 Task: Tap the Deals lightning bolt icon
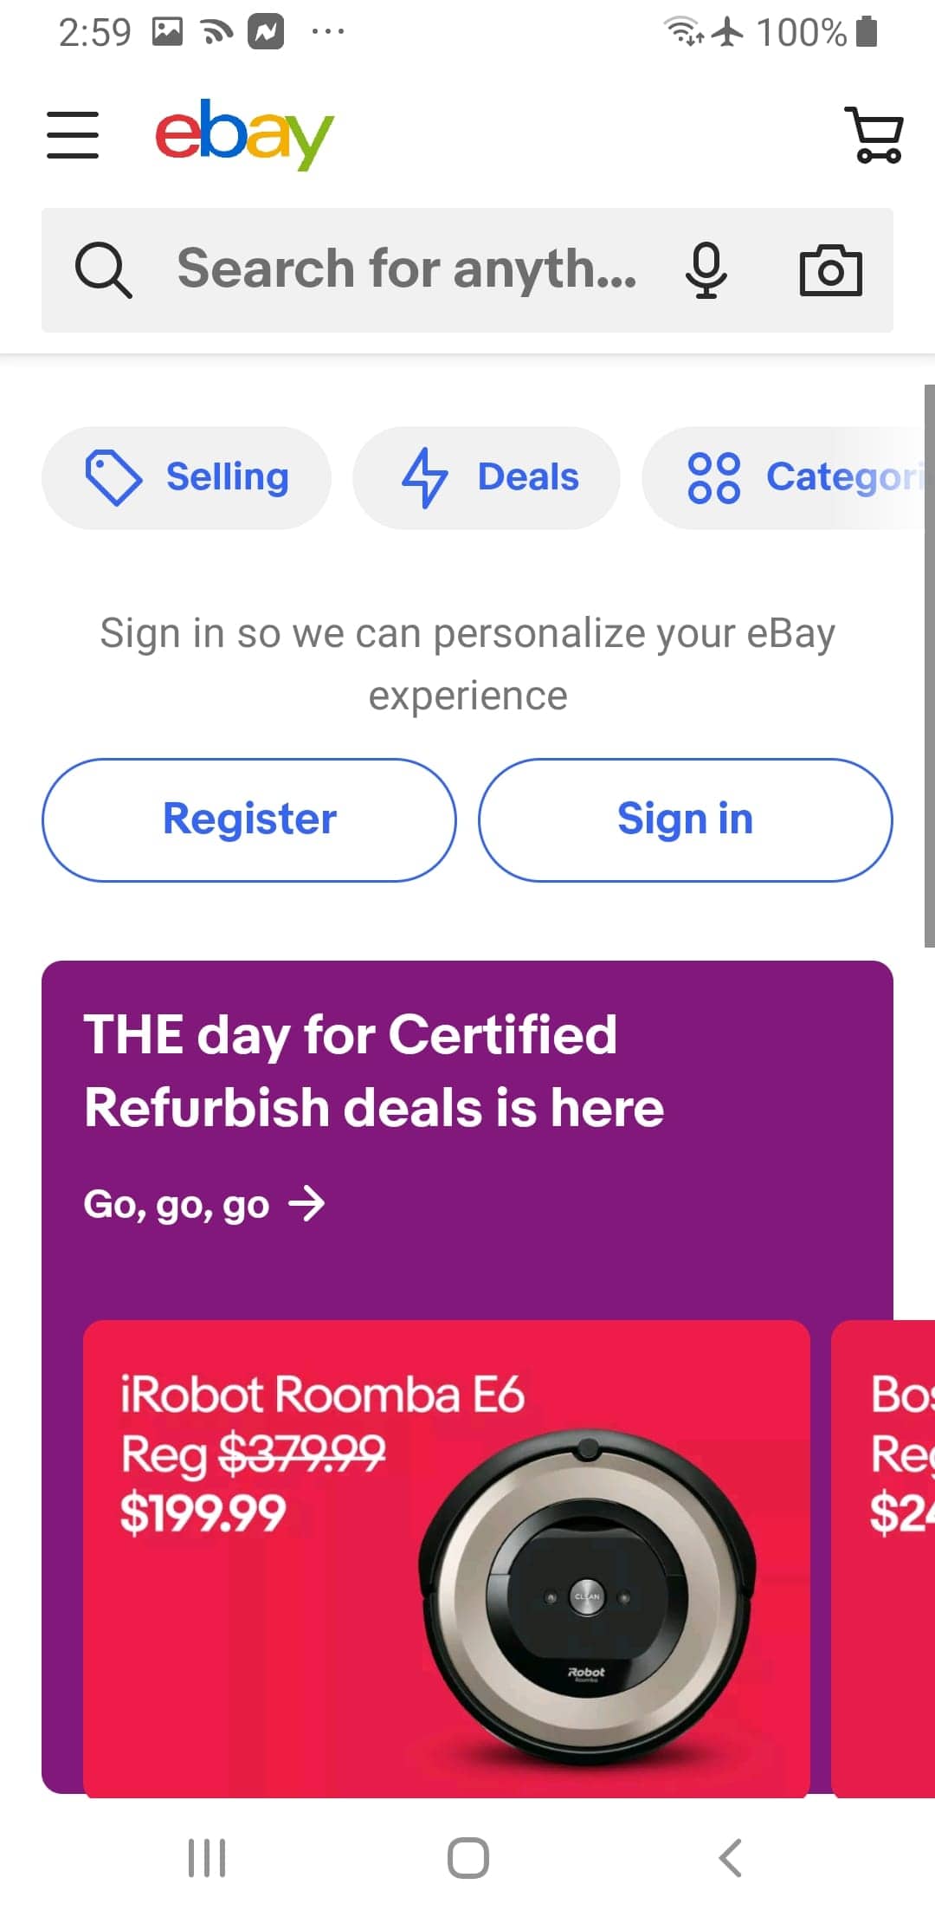click(x=425, y=477)
